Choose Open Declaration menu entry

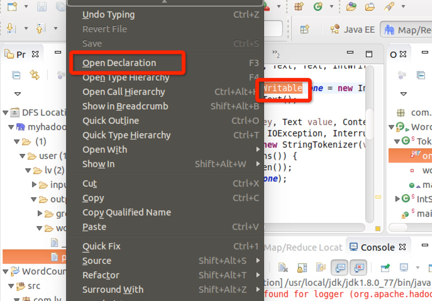click(x=119, y=63)
